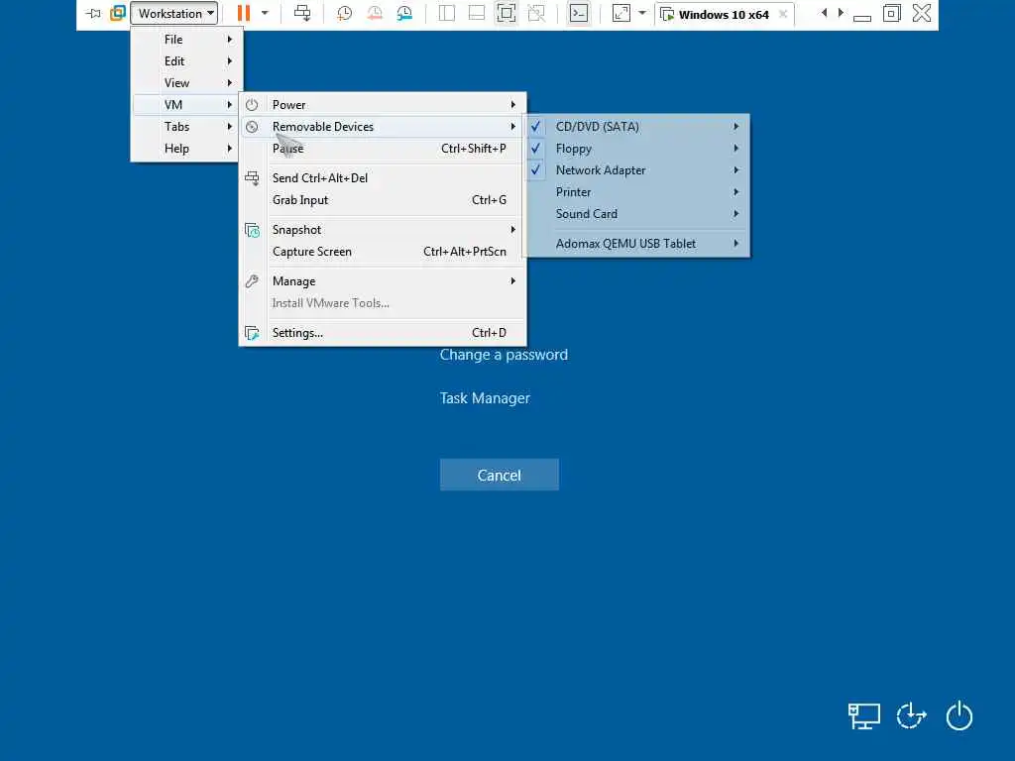Screen dimensions: 1015x761
Task: Click the stretch guest display icon
Action: (620, 13)
